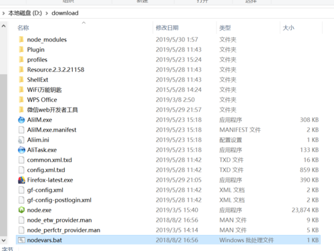Select the gf-config-postlogin.xml file name
This screenshot has height=251, width=334.
[59, 200]
